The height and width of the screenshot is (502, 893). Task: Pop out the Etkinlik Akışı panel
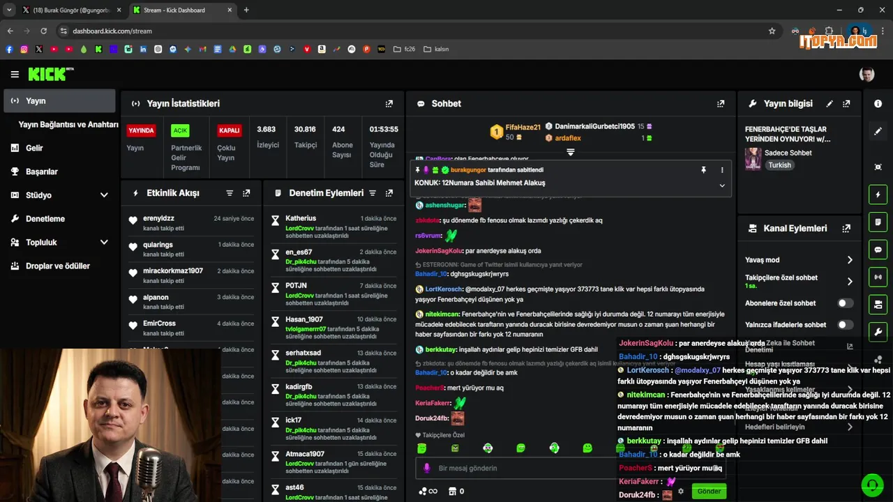click(246, 193)
